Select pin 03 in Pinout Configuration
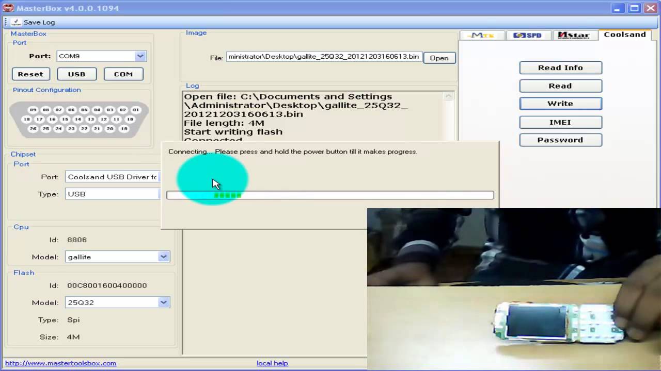This screenshot has width=661, height=371. coord(110,110)
